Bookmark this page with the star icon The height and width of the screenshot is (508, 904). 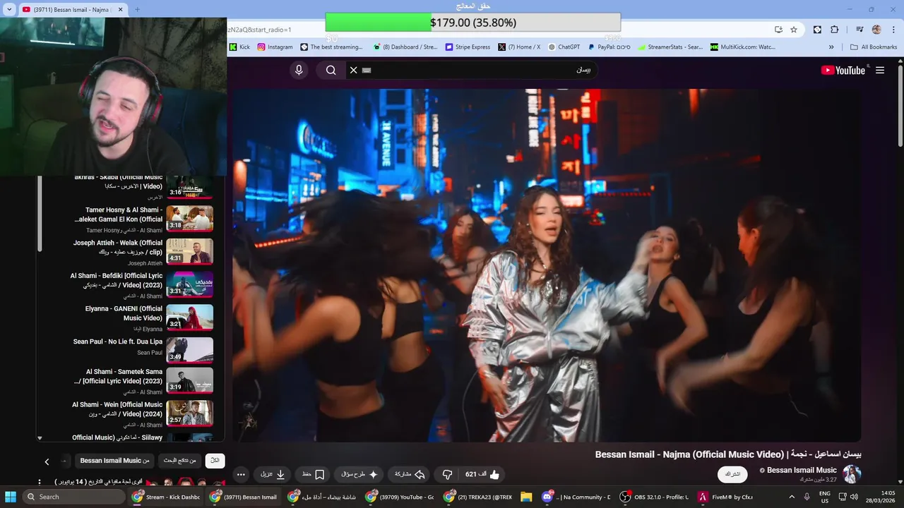pyautogui.click(x=794, y=30)
